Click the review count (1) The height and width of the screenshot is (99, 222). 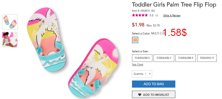157,15
